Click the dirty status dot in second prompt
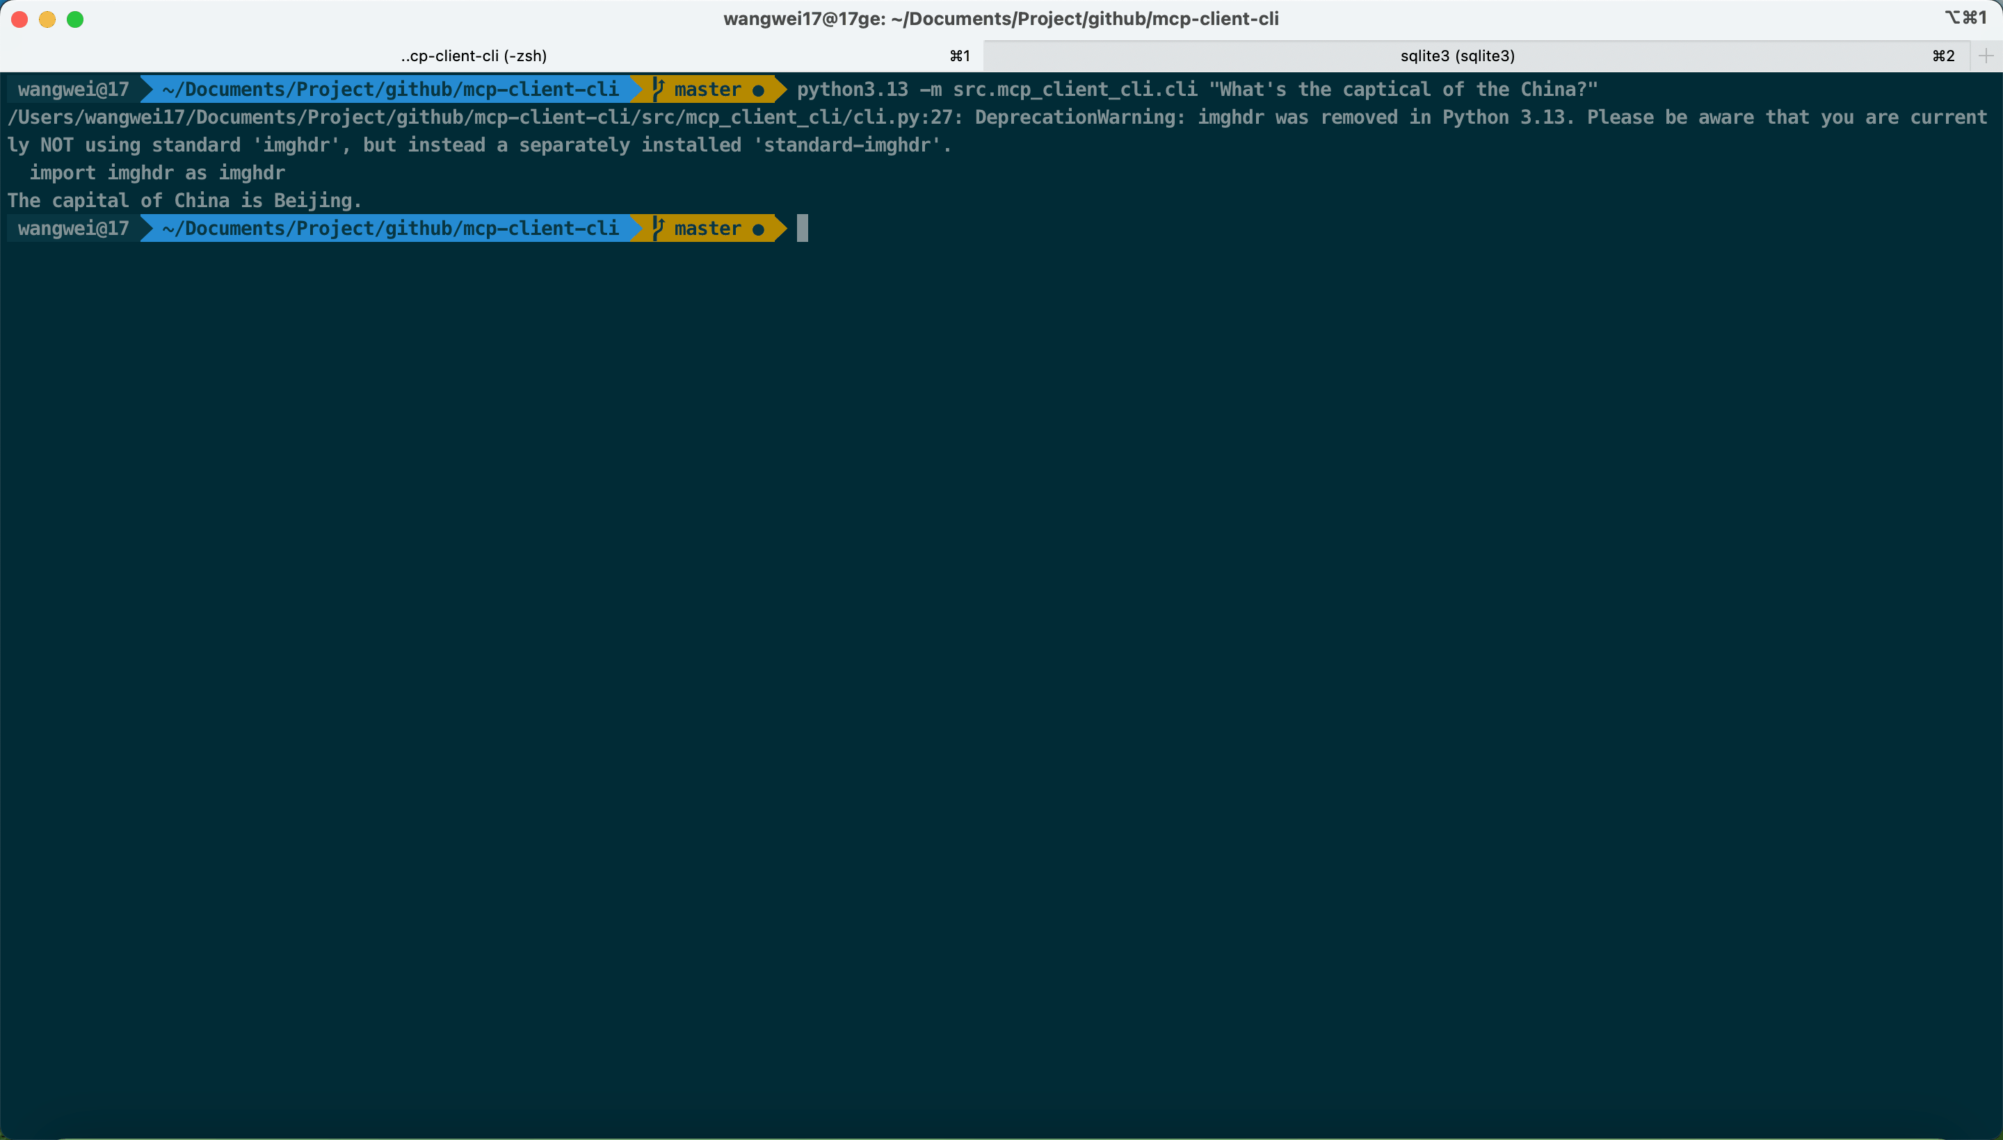The width and height of the screenshot is (2003, 1140). [758, 229]
